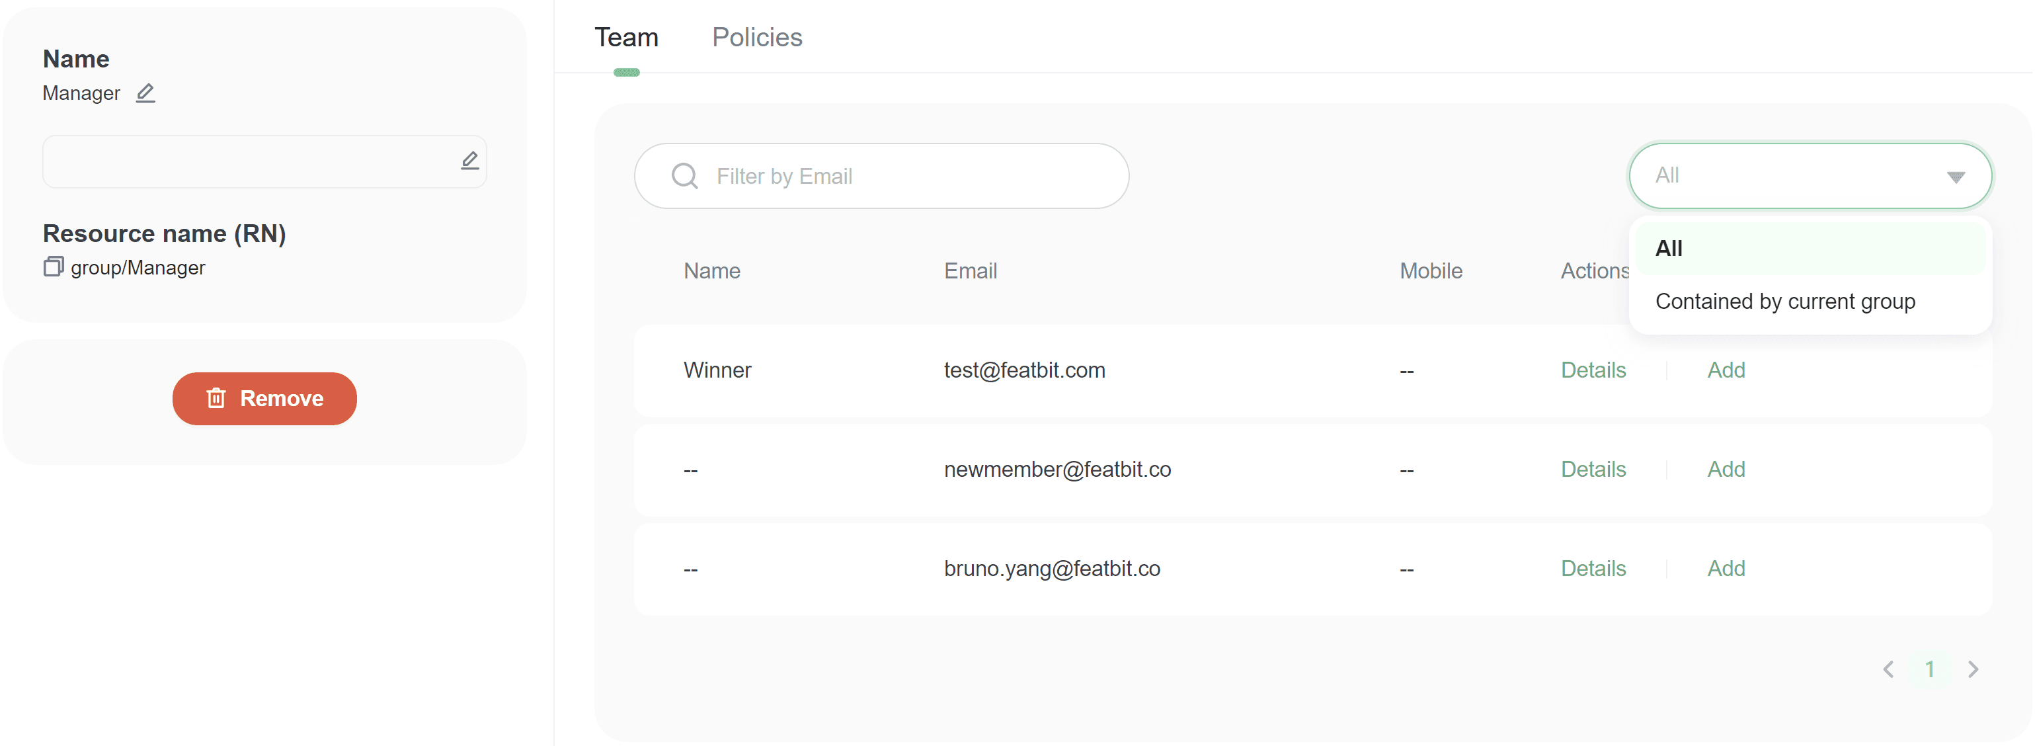Choose 'Contained by current group' option
This screenshot has width=2035, height=746.
click(1784, 301)
